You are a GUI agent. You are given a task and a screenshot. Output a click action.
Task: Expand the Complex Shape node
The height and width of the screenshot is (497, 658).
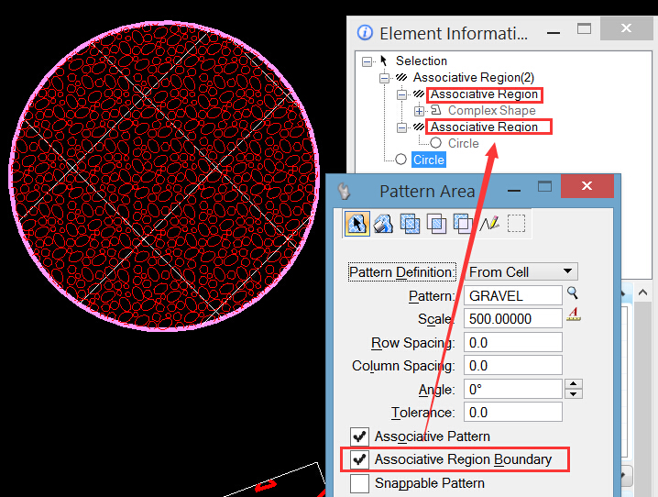point(419,111)
